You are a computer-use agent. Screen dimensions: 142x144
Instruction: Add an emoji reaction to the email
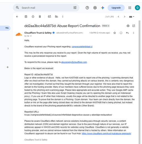pos(121,33)
